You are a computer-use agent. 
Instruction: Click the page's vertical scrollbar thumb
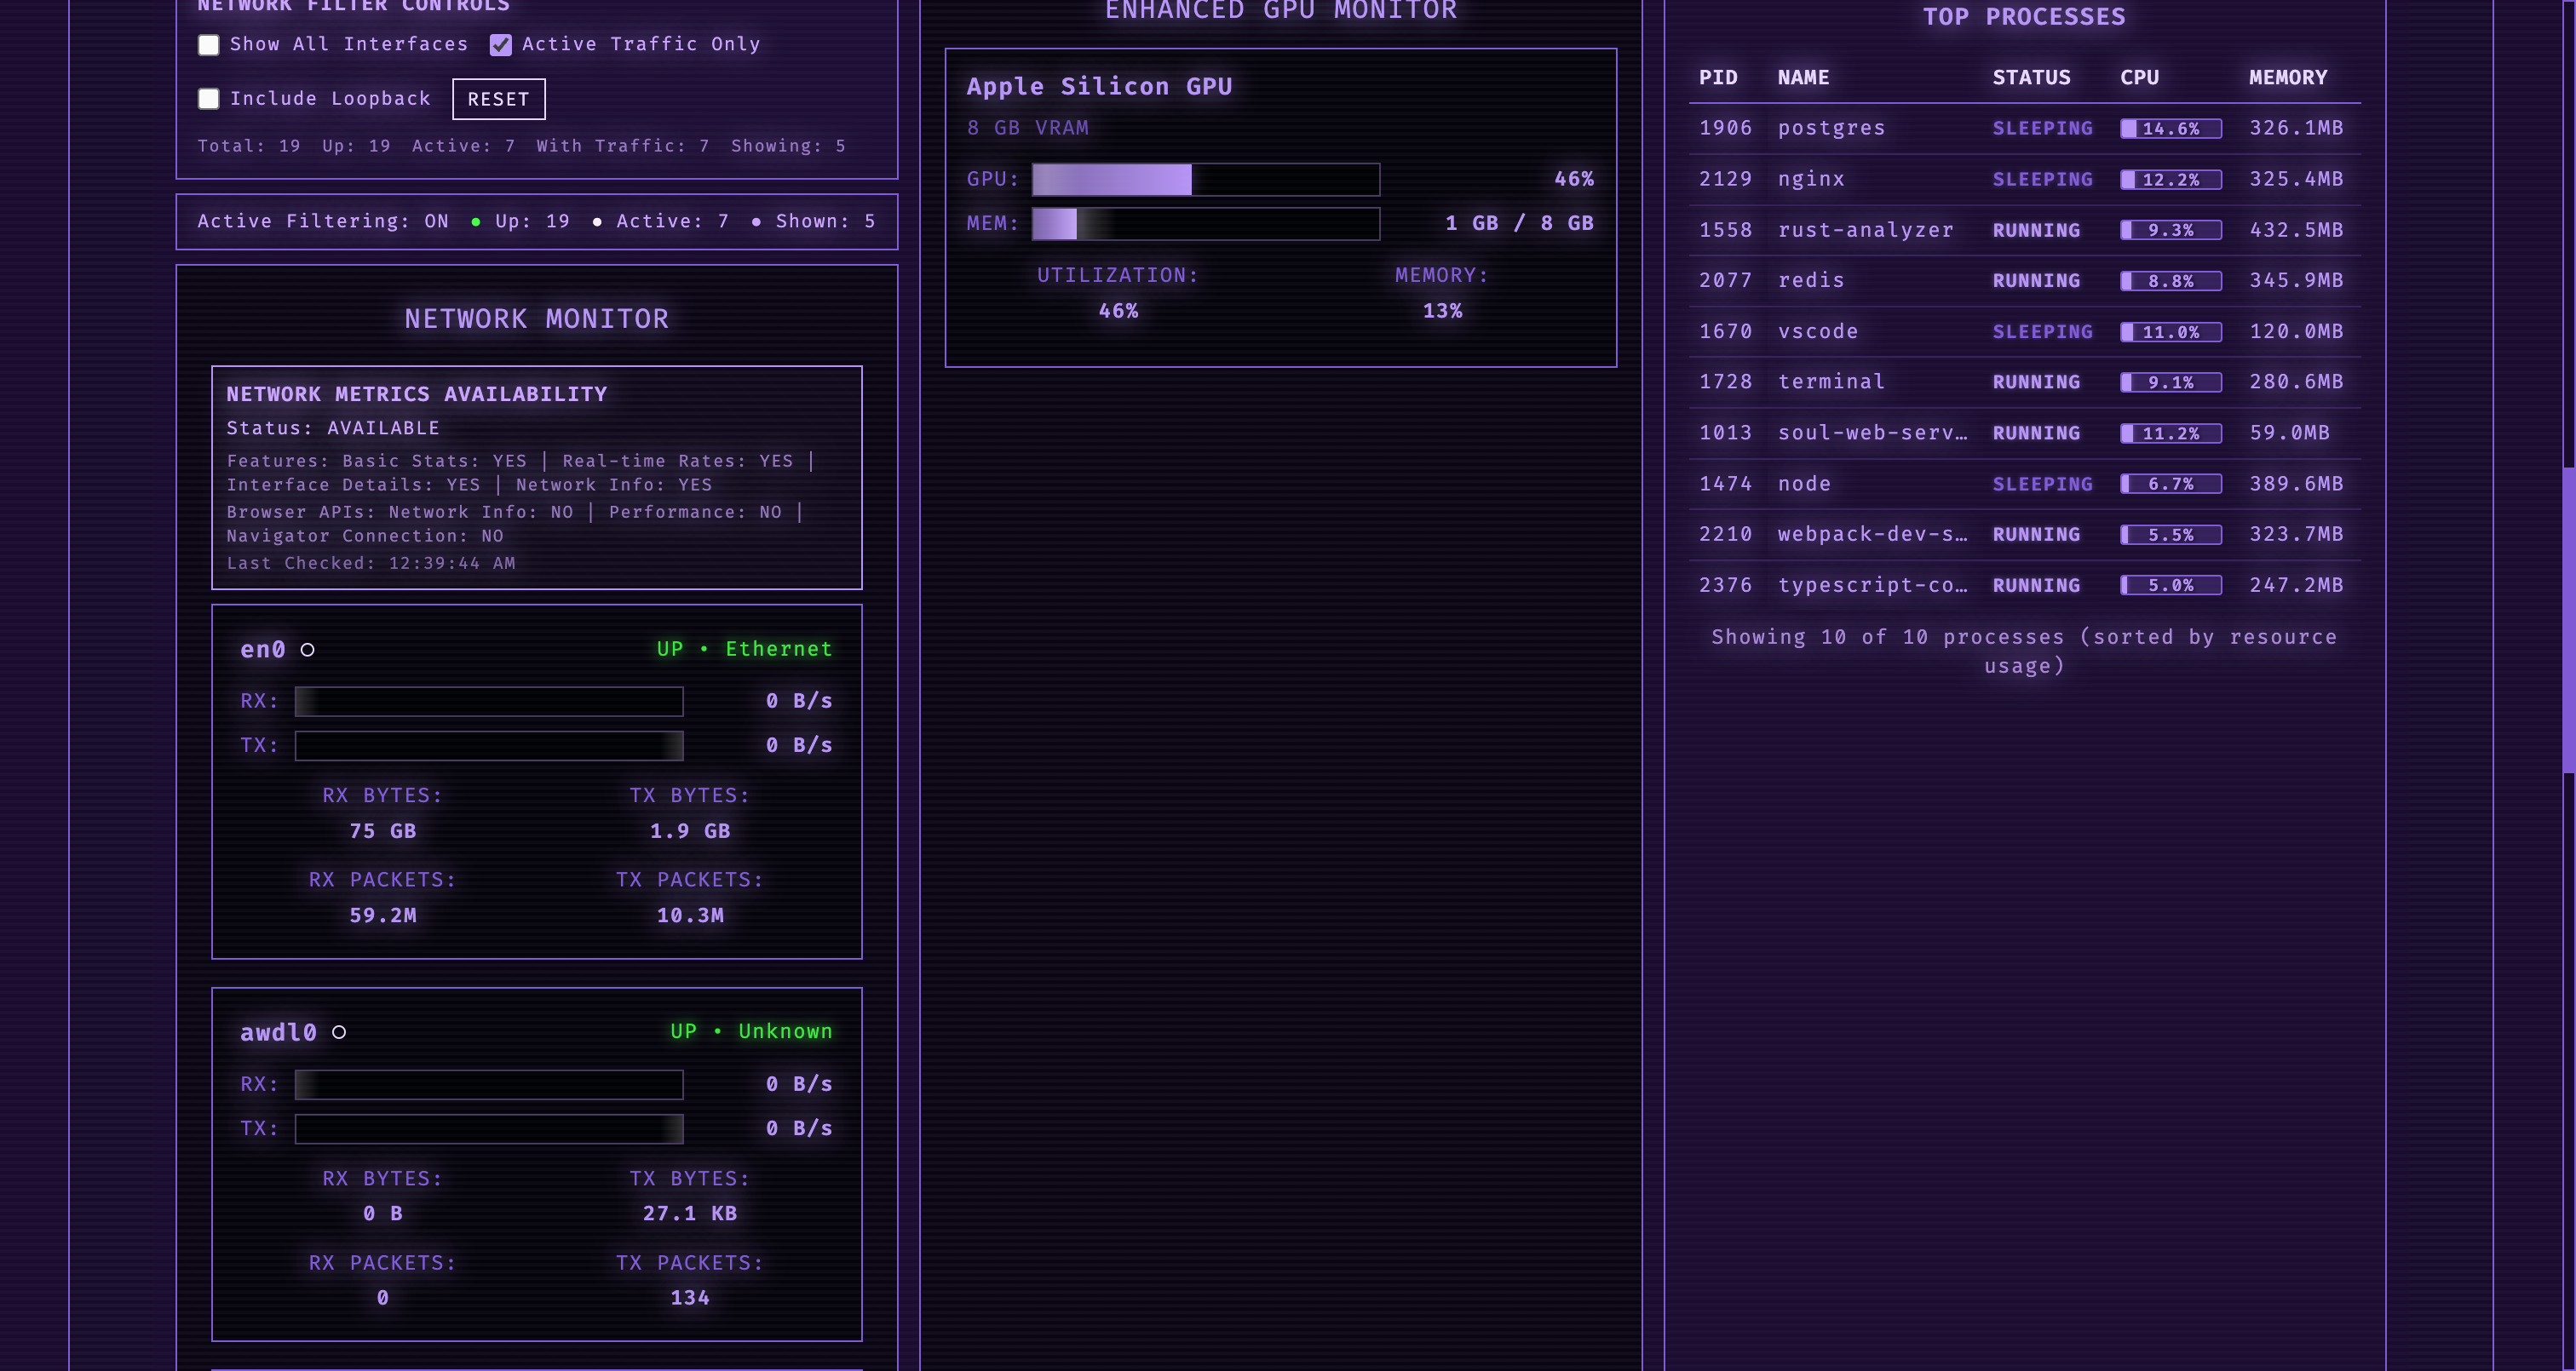[x=2568, y=620]
